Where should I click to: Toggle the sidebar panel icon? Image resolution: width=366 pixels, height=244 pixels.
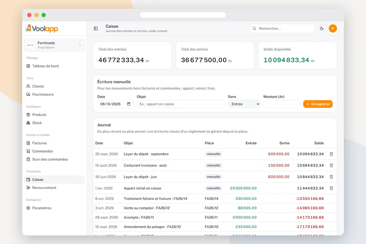pyautogui.click(x=96, y=29)
